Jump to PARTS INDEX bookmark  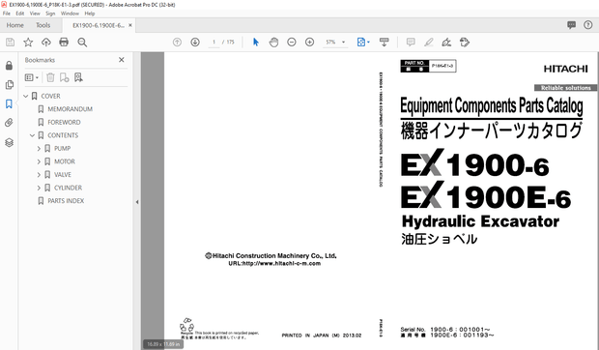(x=66, y=200)
